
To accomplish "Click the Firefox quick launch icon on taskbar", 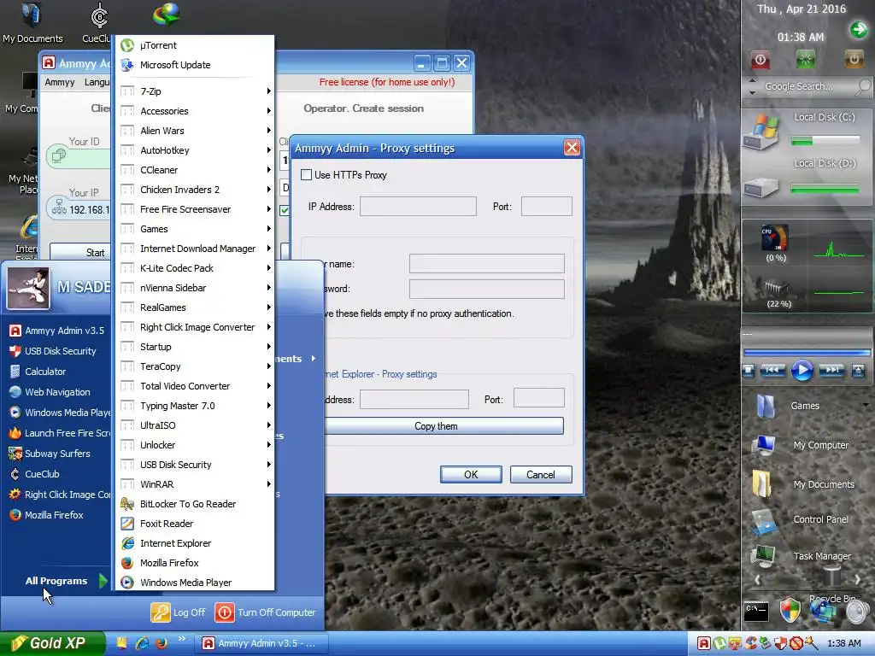I will [161, 643].
